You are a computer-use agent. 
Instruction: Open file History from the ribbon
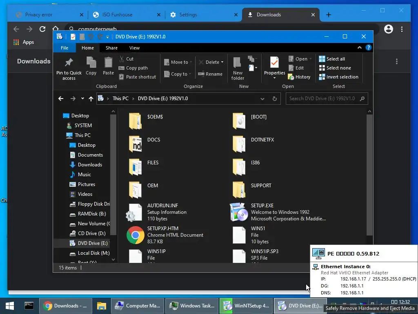[299, 77]
